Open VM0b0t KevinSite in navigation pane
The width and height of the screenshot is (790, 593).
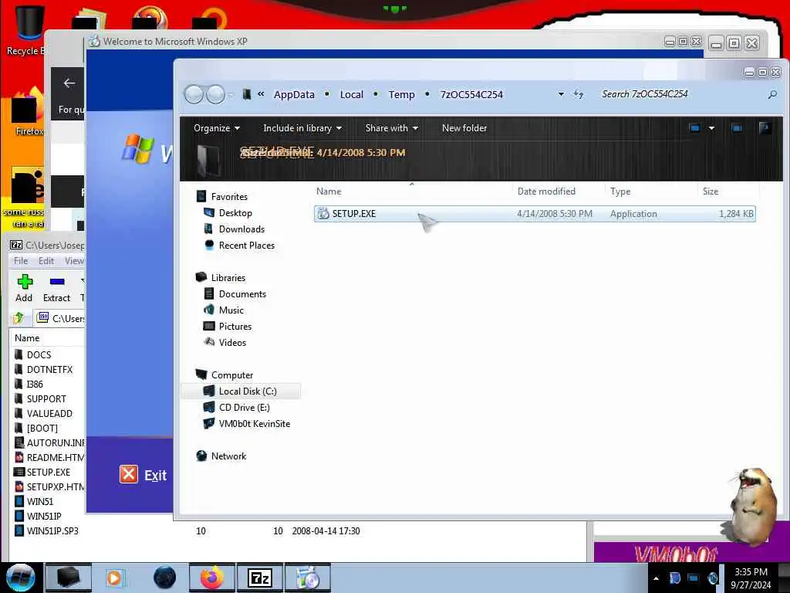[x=255, y=424]
